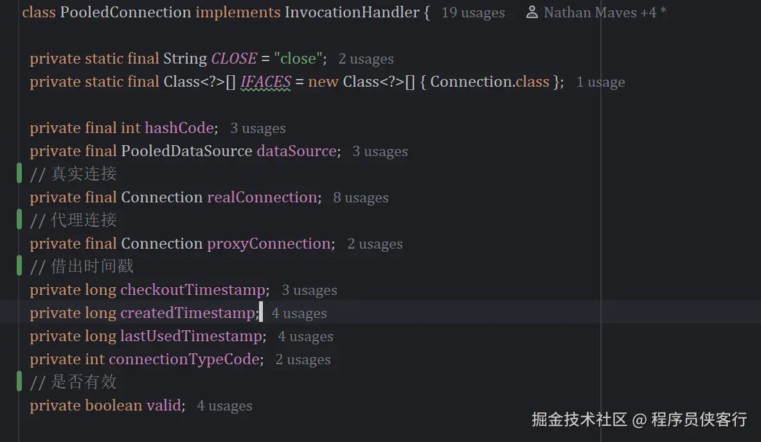The height and width of the screenshot is (442, 761).
Task: Click the 1 usage hint for IFACES
Action: pyautogui.click(x=600, y=82)
